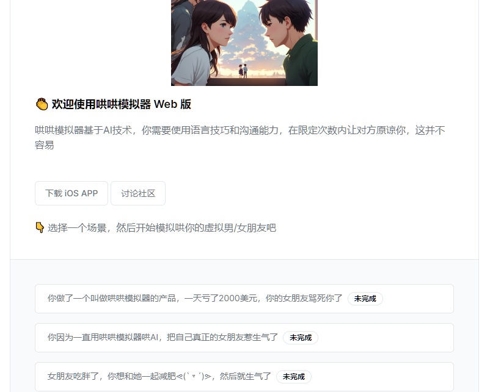Viewport: 490px width, 392px height.
Task: Click the two small figures in the banner background
Action: [x=243, y=71]
